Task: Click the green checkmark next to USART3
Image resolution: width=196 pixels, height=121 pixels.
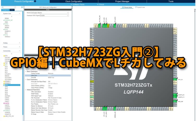Action: tap(4, 111)
